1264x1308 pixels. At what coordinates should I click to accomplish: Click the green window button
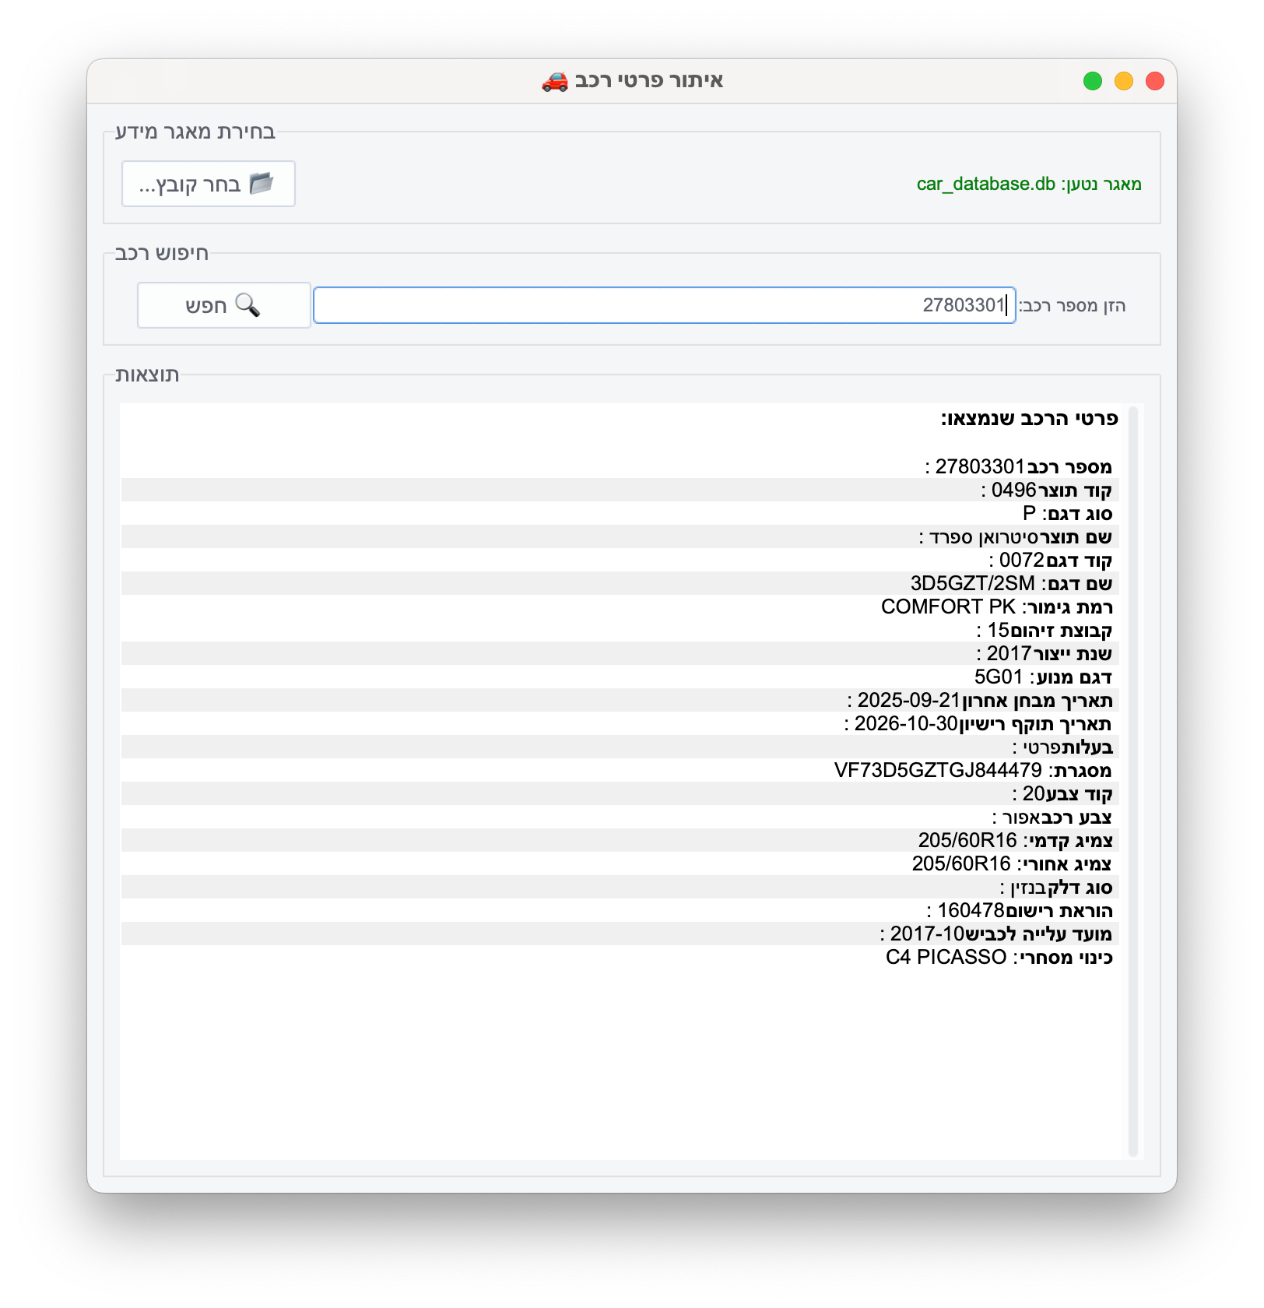pos(1093,81)
